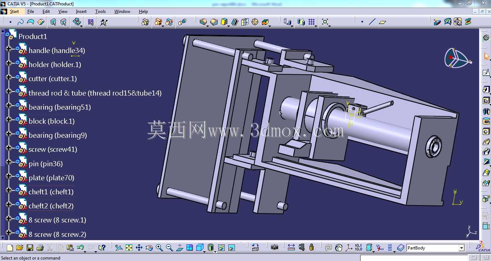Open the PartBody combo box dropdown

pyautogui.click(x=461, y=248)
